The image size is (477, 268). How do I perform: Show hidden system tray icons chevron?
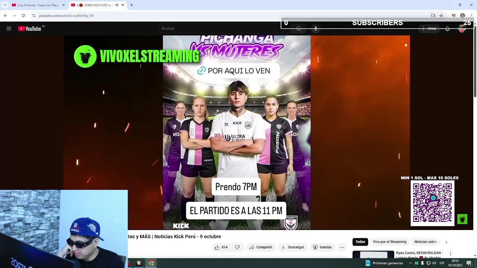coord(411,263)
